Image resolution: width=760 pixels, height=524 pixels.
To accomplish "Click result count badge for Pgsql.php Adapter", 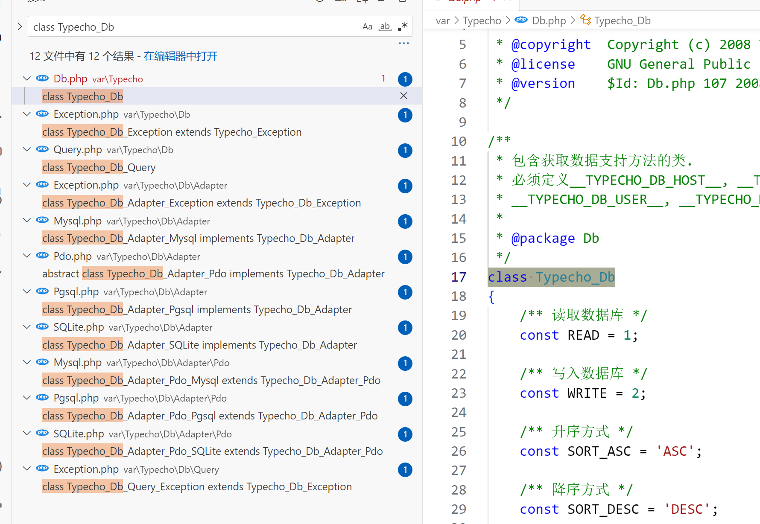I will coord(405,292).
